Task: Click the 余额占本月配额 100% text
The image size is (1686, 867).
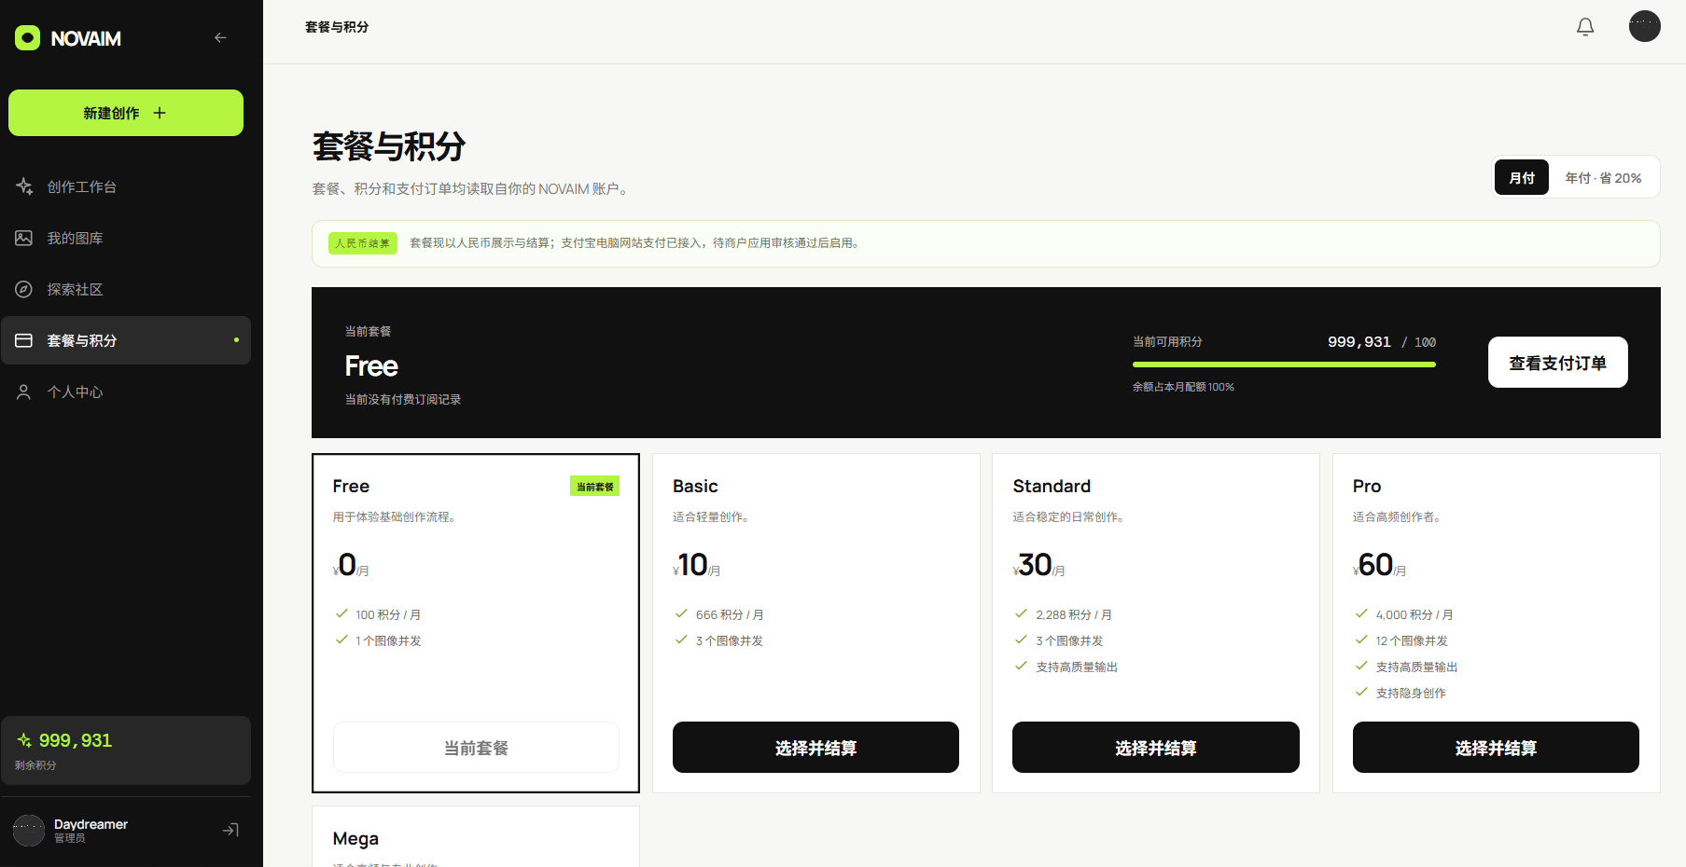Action: pos(1183,387)
